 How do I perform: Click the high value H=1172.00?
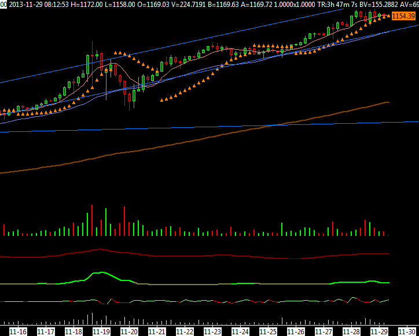[87, 4]
